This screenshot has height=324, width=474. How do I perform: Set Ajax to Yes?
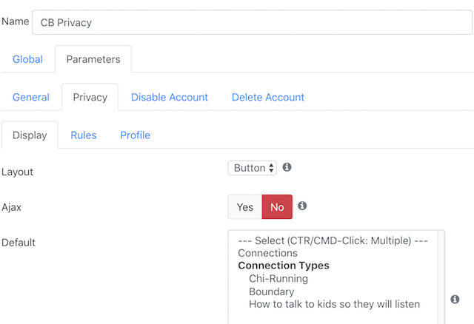pos(245,207)
